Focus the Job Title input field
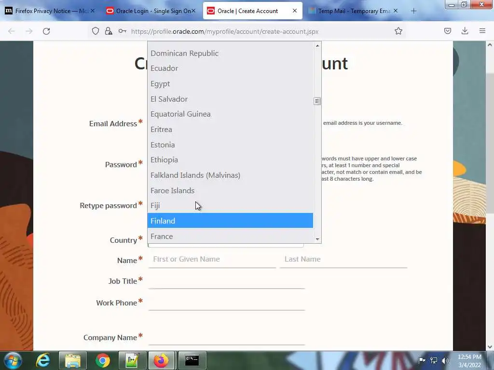Screen dimensions: 494x370 tap(226, 281)
